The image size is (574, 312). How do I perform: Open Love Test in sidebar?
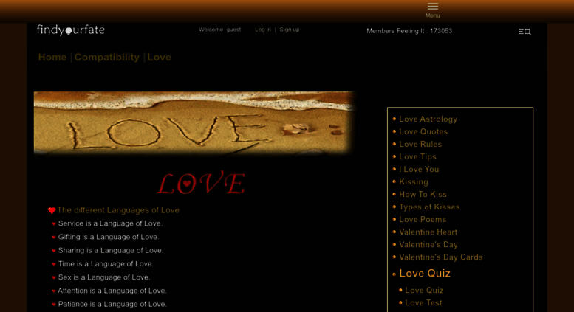tap(423, 303)
